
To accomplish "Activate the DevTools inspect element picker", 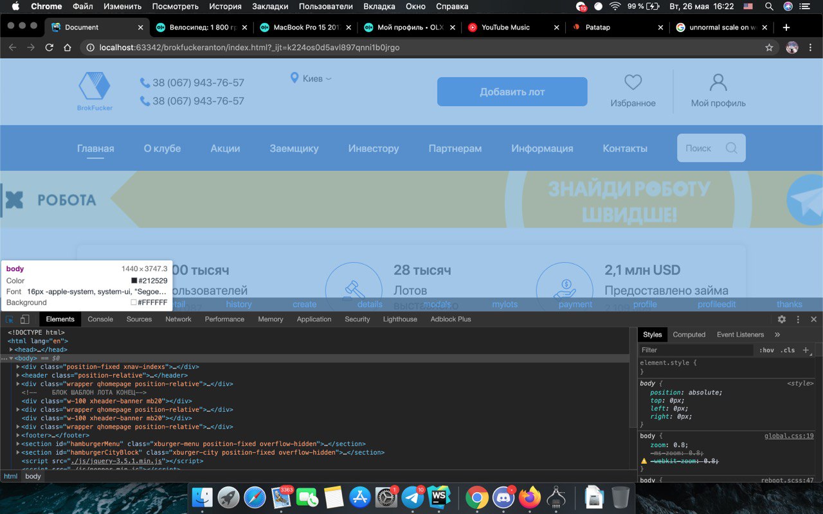I will click(x=10, y=319).
